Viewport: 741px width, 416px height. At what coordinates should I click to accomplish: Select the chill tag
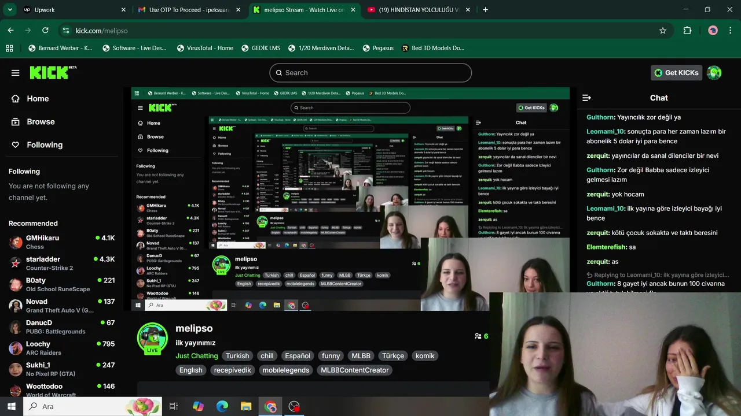(x=267, y=356)
